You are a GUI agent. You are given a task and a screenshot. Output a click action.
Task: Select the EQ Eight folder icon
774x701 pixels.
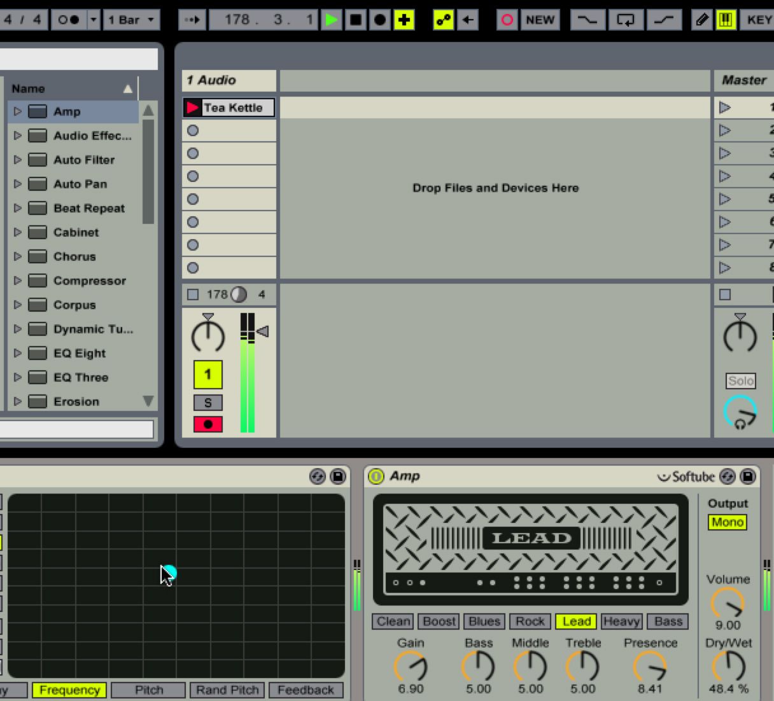coord(38,353)
